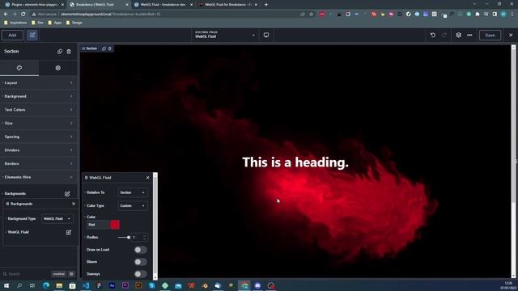Click the Radius slider handle

coord(129,237)
